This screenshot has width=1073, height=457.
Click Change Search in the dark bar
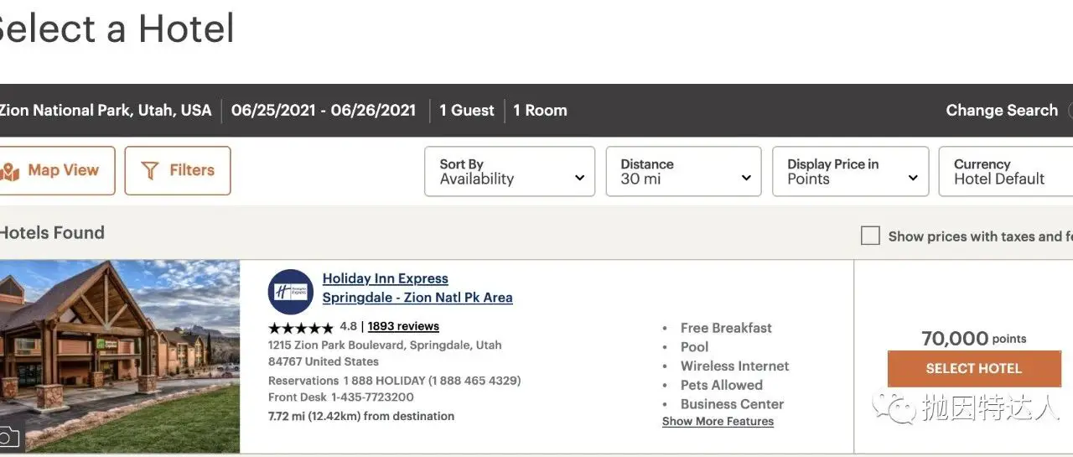coord(1001,111)
